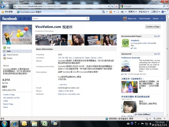This screenshot has width=169, height=127.
Task: Click the IE back navigation button
Action: (x=2, y=6)
